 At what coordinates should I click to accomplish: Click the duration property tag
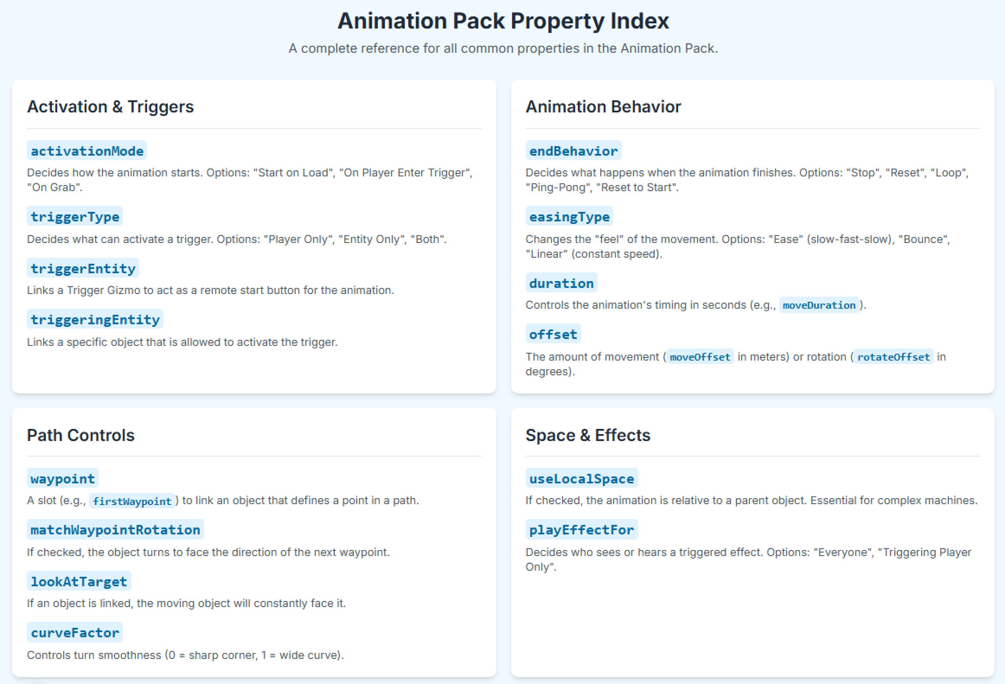coord(561,283)
